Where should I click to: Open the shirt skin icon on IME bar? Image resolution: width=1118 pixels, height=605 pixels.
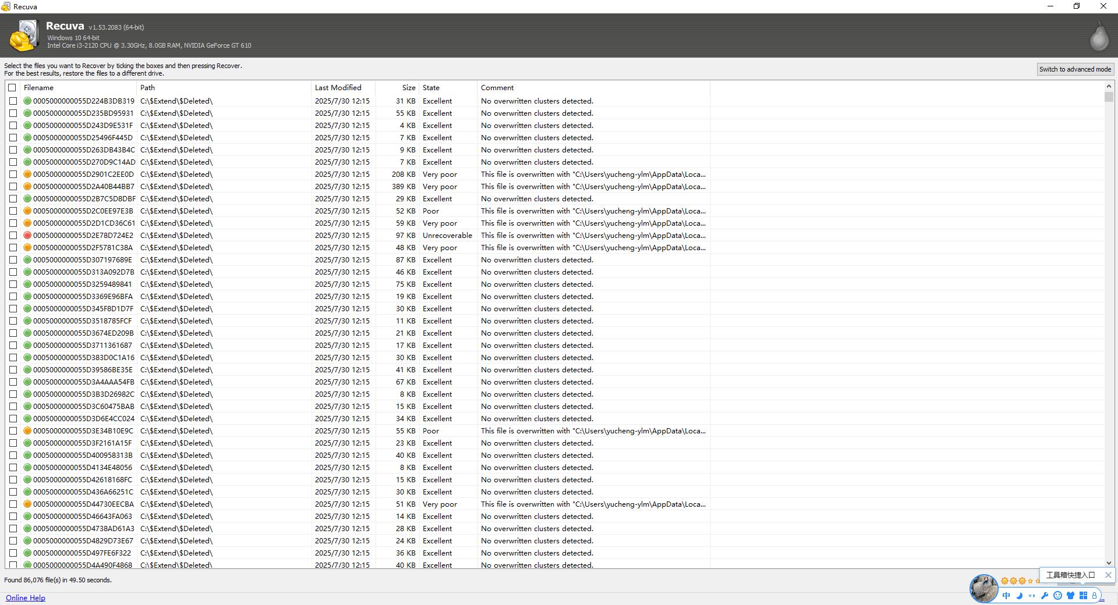1070,595
